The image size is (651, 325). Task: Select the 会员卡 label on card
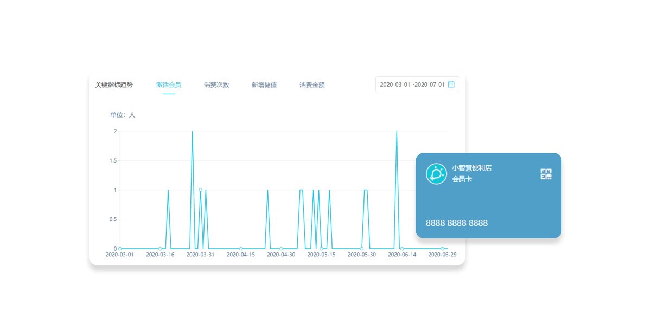(462, 179)
